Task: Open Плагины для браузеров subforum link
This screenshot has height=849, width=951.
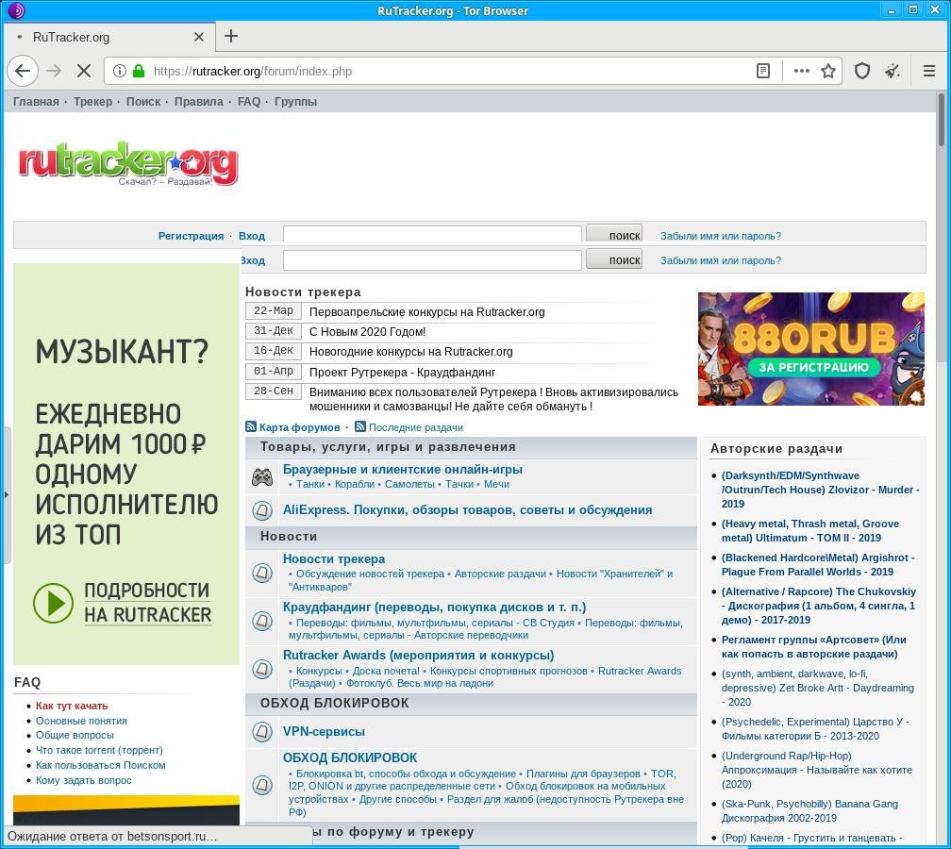Action: pyautogui.click(x=583, y=774)
